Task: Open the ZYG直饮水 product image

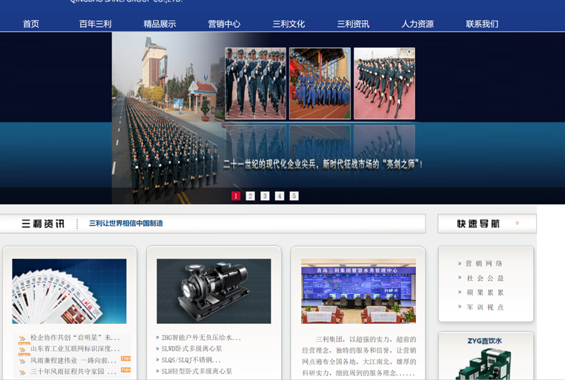Action: click(485, 358)
